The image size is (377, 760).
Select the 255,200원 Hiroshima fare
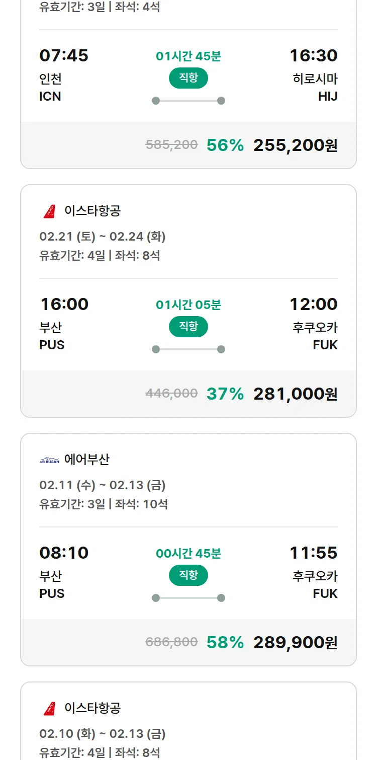(295, 145)
